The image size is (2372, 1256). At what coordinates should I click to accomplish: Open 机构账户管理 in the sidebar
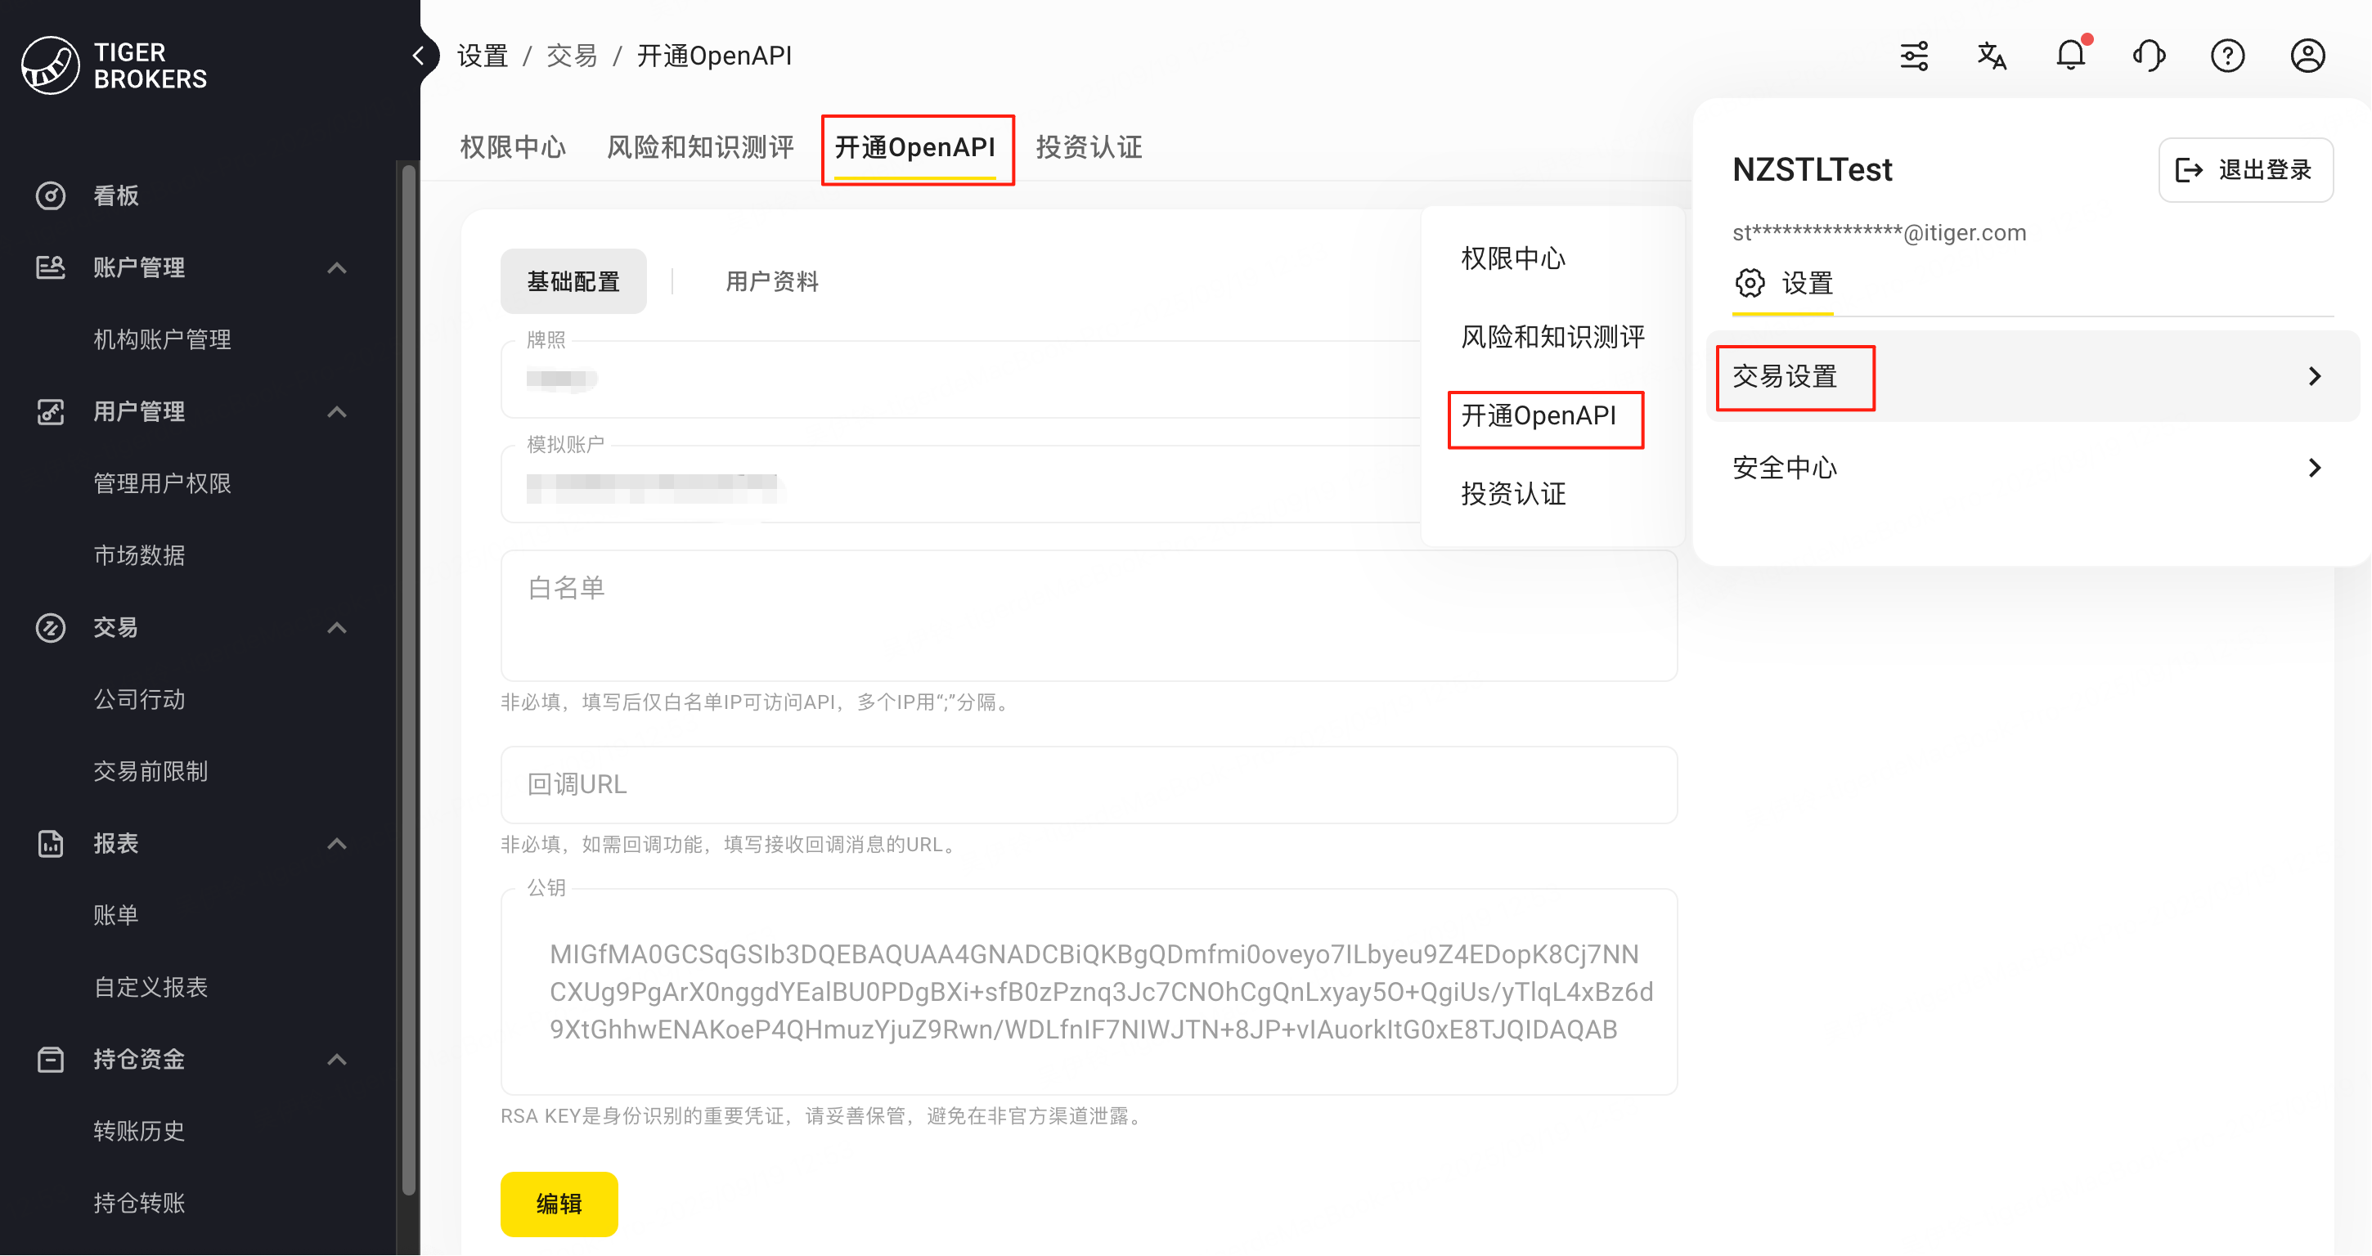point(162,340)
